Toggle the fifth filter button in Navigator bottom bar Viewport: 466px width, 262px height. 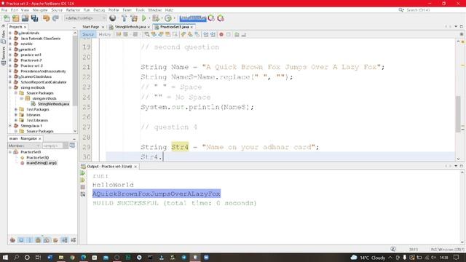pos(47,240)
